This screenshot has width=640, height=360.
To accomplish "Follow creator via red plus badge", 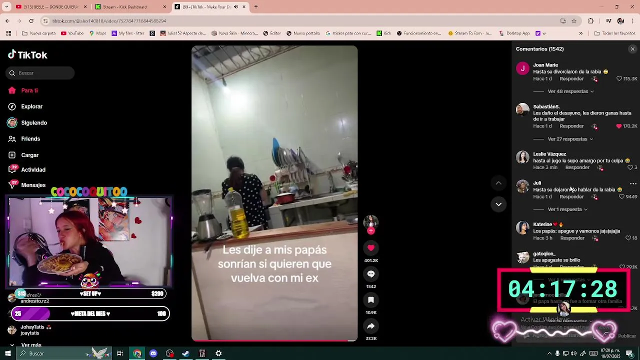I will [370, 231].
